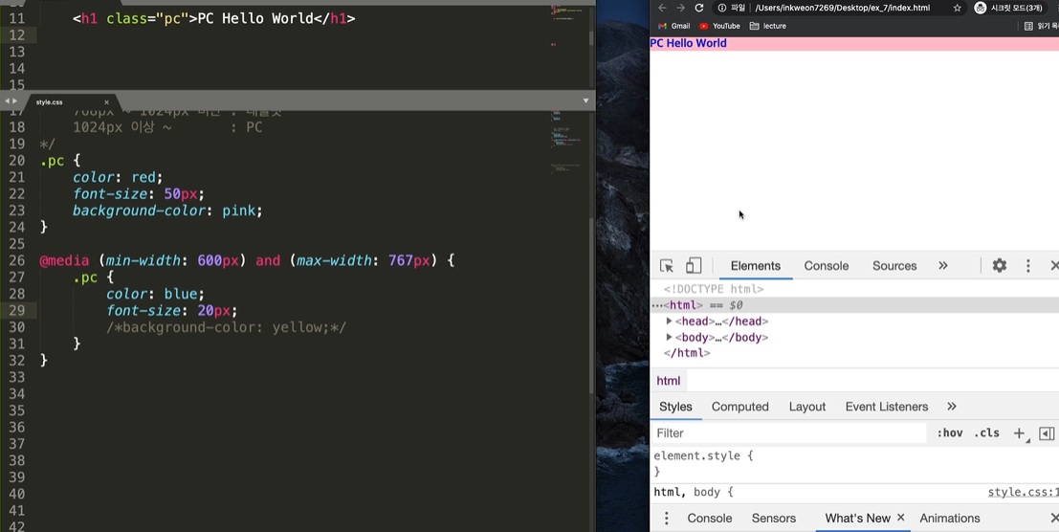1059x532 pixels.
Task: Switch to the Elements tab in DevTools
Action: (755, 265)
